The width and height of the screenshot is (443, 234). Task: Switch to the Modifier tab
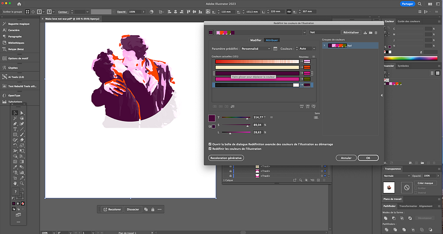[256, 40]
